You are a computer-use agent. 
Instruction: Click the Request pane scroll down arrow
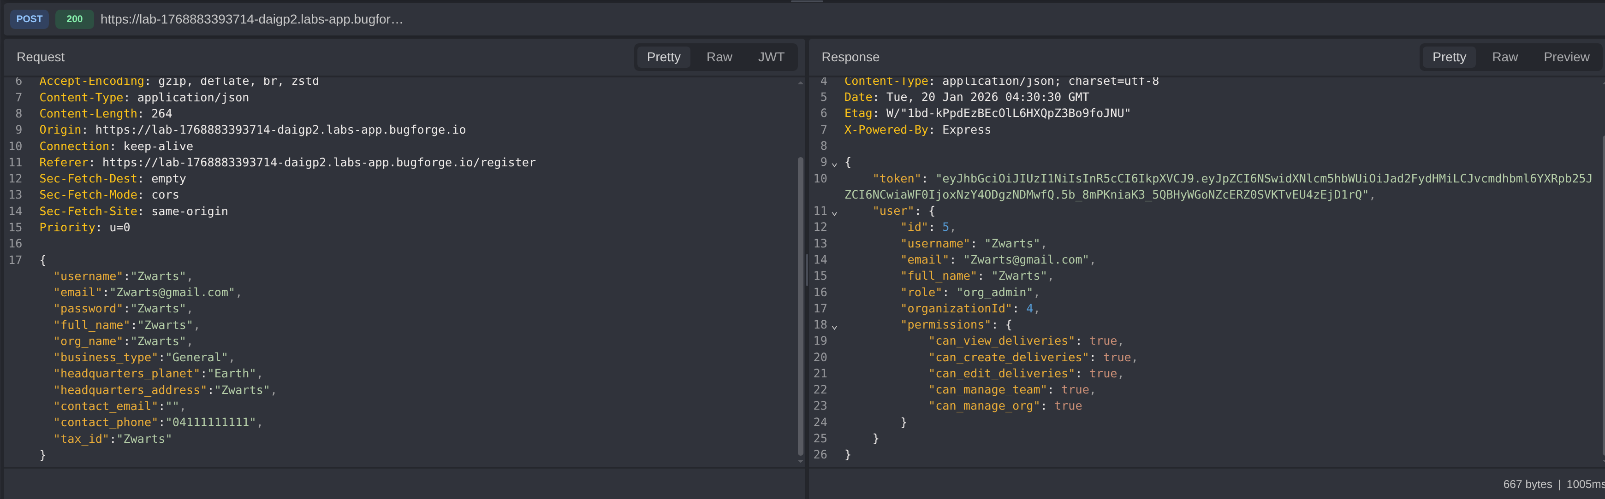coord(800,461)
